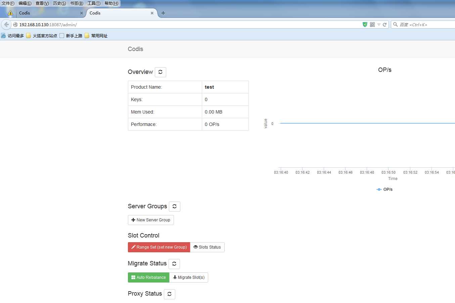Click the Codis brand link in navbar
455x303 pixels.
pyautogui.click(x=135, y=49)
